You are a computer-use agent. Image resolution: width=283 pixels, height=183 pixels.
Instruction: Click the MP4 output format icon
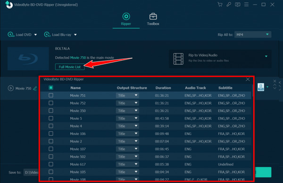coord(261,87)
